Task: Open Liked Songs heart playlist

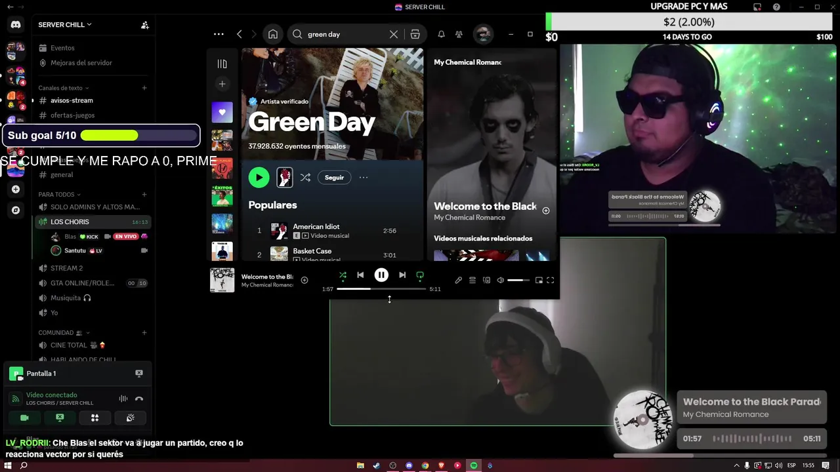Action: (222, 112)
